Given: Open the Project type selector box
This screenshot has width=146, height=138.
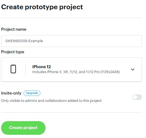Looking at the screenshot, I should [72, 70].
